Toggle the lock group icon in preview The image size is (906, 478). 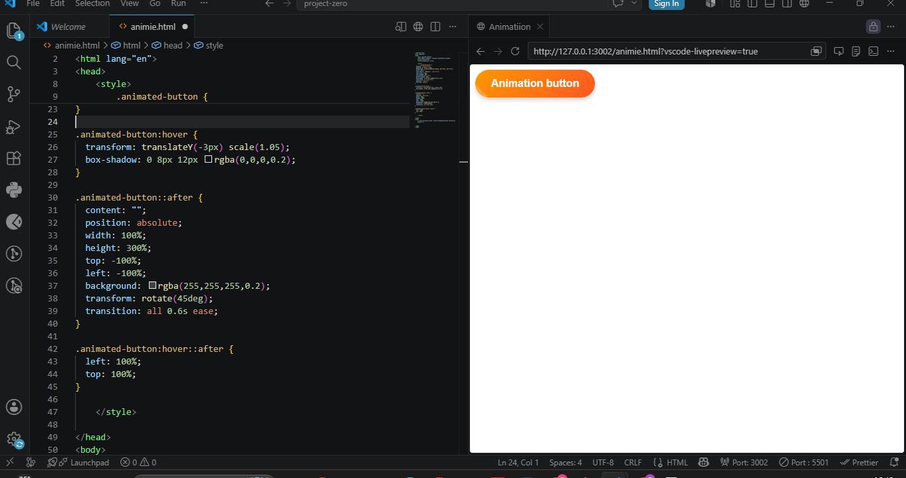pyautogui.click(x=873, y=27)
